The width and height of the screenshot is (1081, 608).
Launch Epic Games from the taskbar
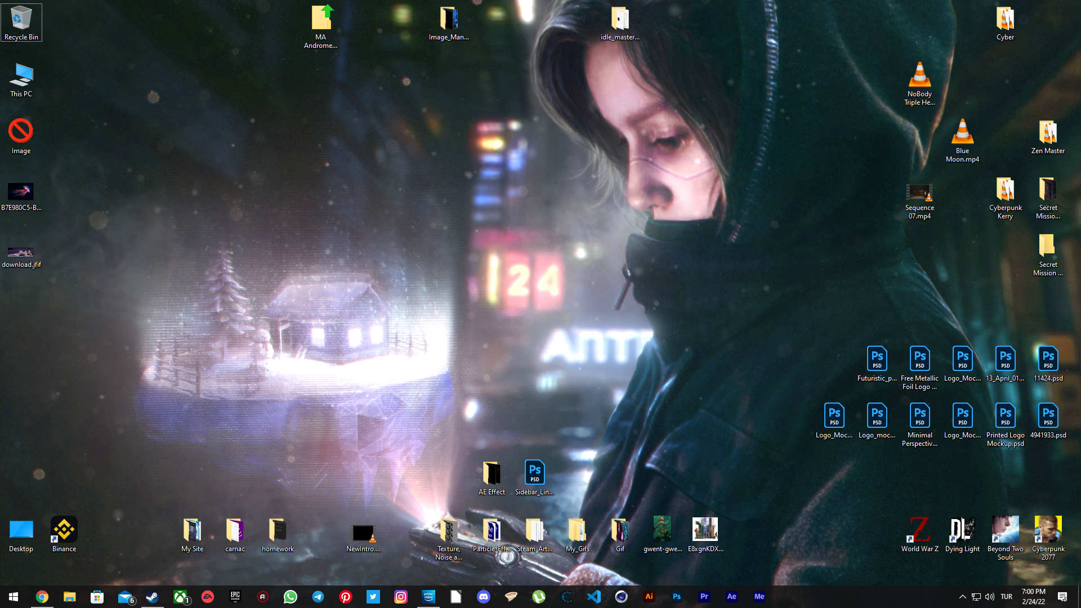[x=235, y=597]
